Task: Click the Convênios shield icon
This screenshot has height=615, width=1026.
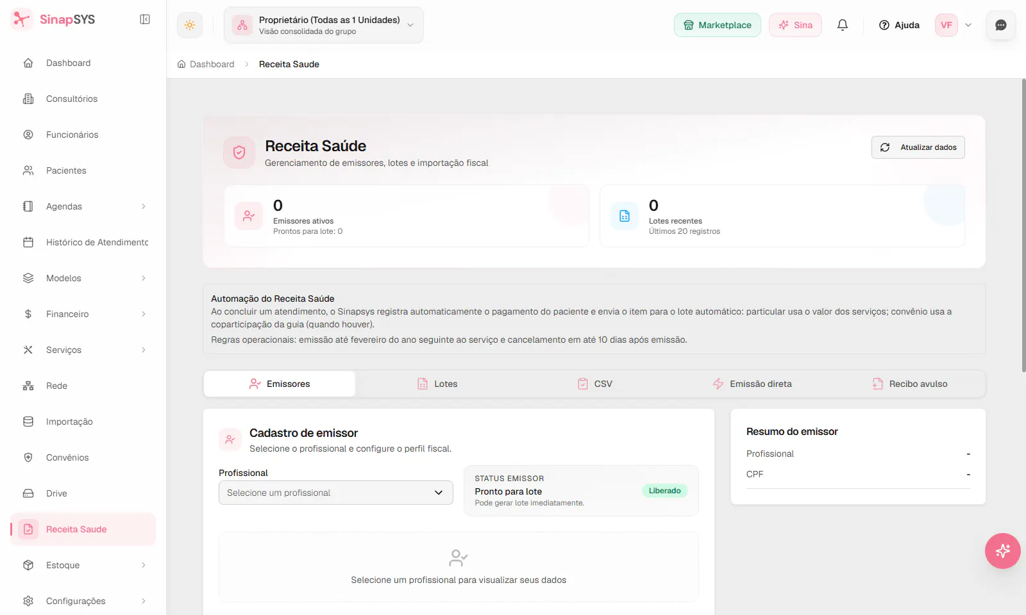Action: click(x=28, y=457)
